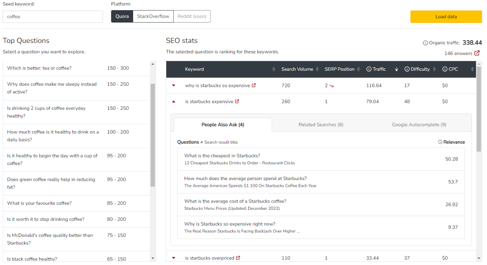487x265 pixels.
Task: Select the Quora platform option
Action: 122,17
